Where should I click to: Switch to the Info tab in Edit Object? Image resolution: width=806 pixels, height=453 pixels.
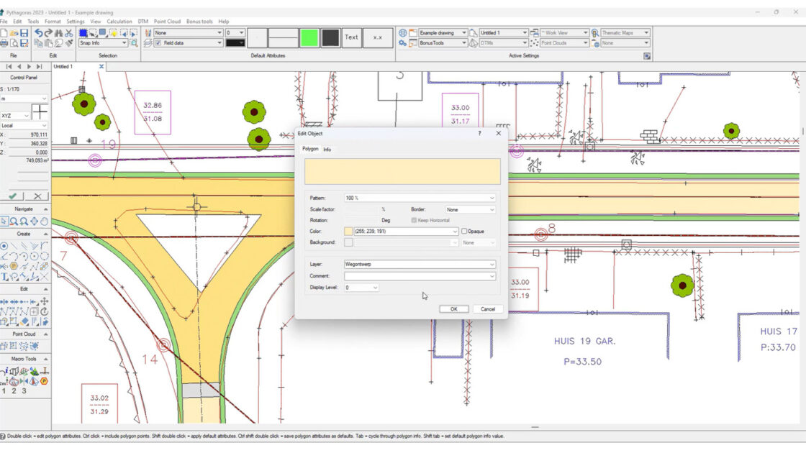329,150
